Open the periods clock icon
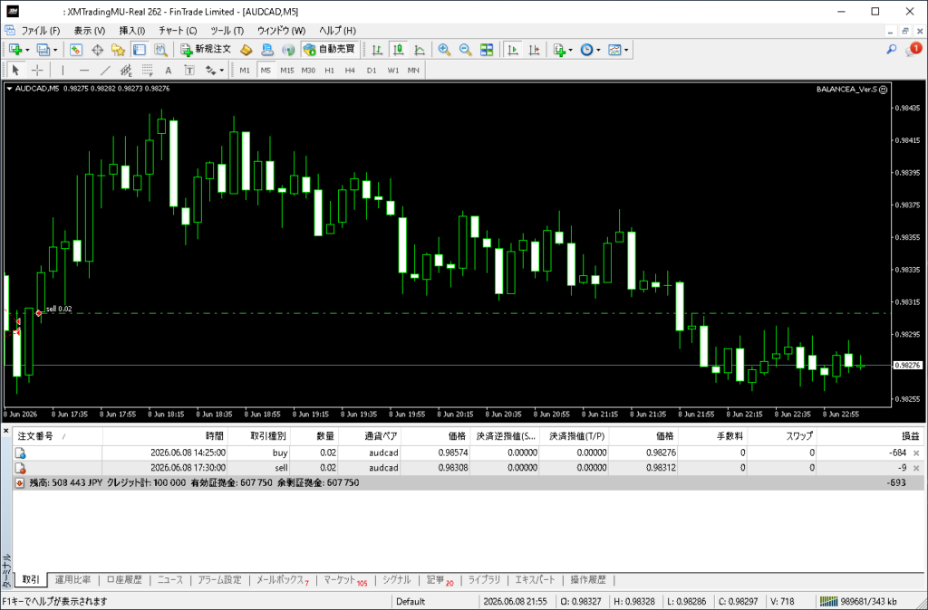928x610 pixels. tap(586, 51)
